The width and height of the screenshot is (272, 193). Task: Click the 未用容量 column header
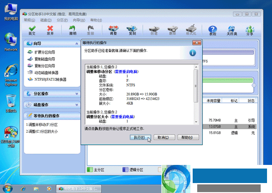214,101
